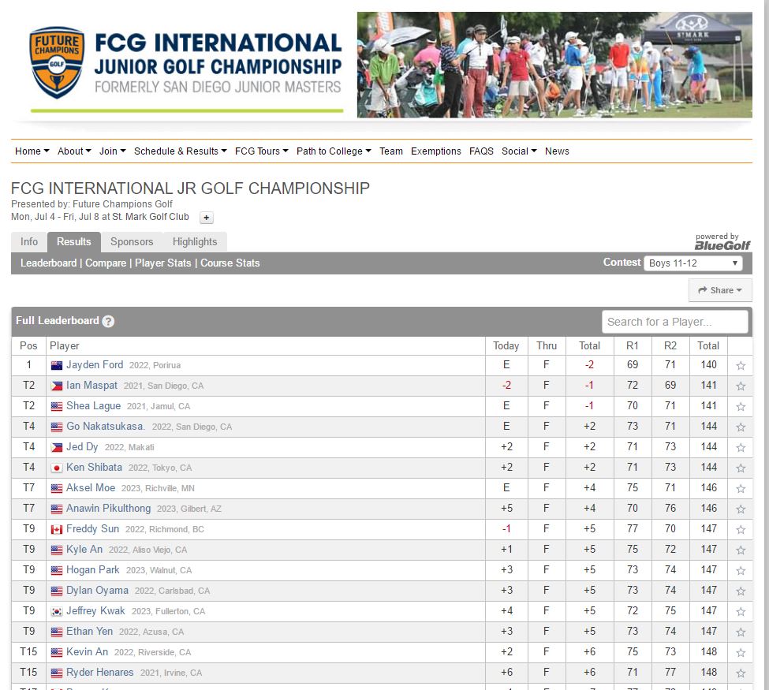Star Aksel Moe's leaderboard row

(741, 488)
